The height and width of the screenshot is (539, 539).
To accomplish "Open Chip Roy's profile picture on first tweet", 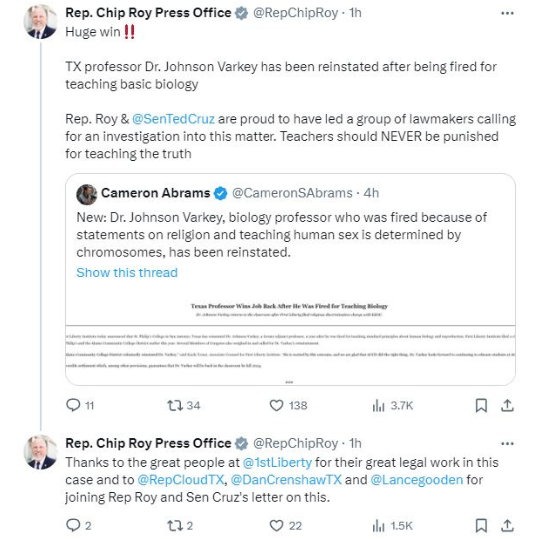I will (x=41, y=22).
